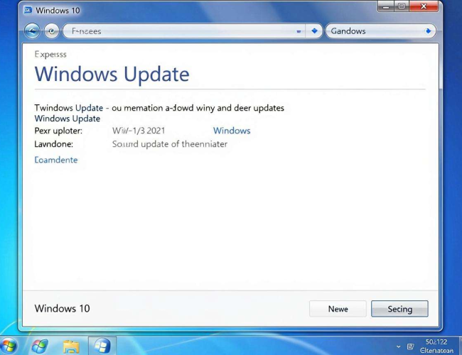Click the address bar go arrow
The width and height of the screenshot is (462, 355).
314,31
